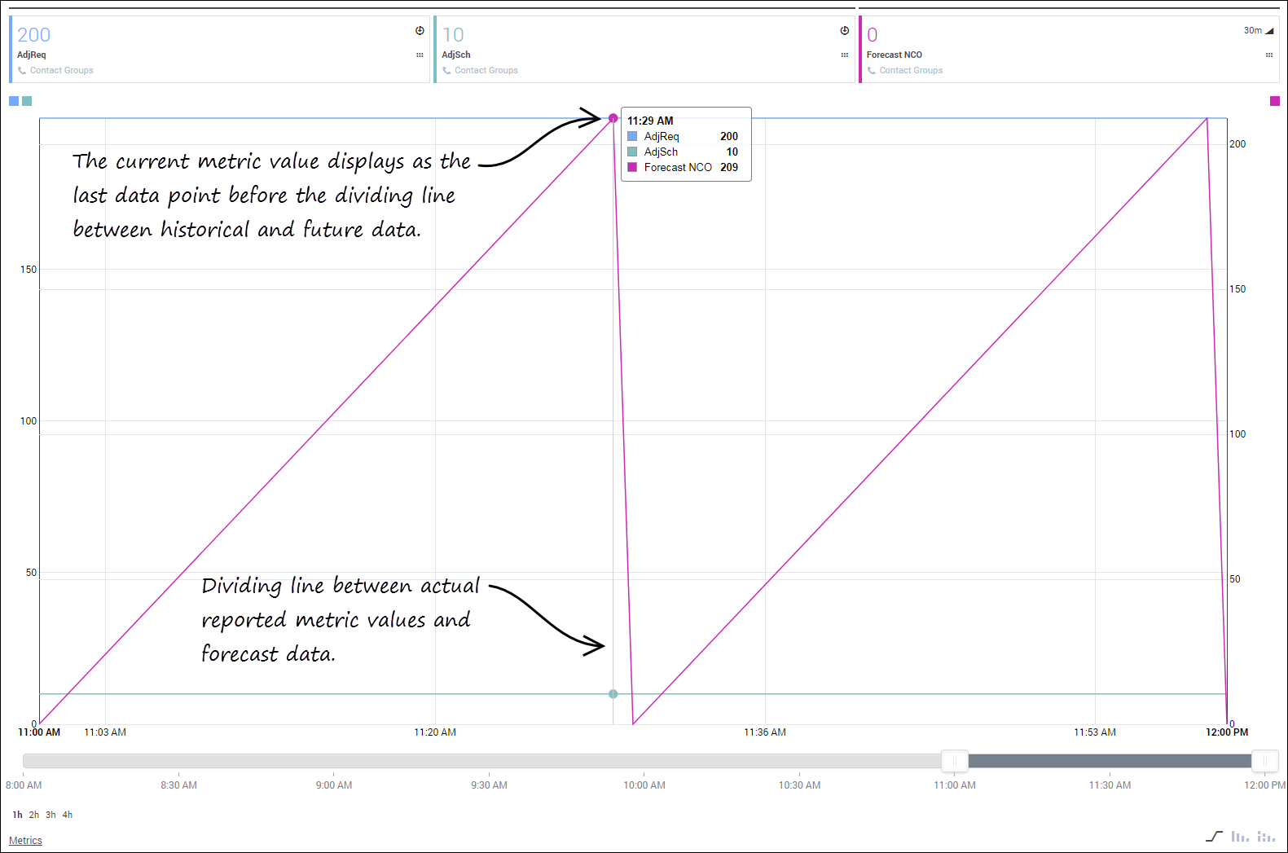This screenshot has height=853, width=1288.
Task: Click the 11:03 AM axis label
Action: coord(105,732)
